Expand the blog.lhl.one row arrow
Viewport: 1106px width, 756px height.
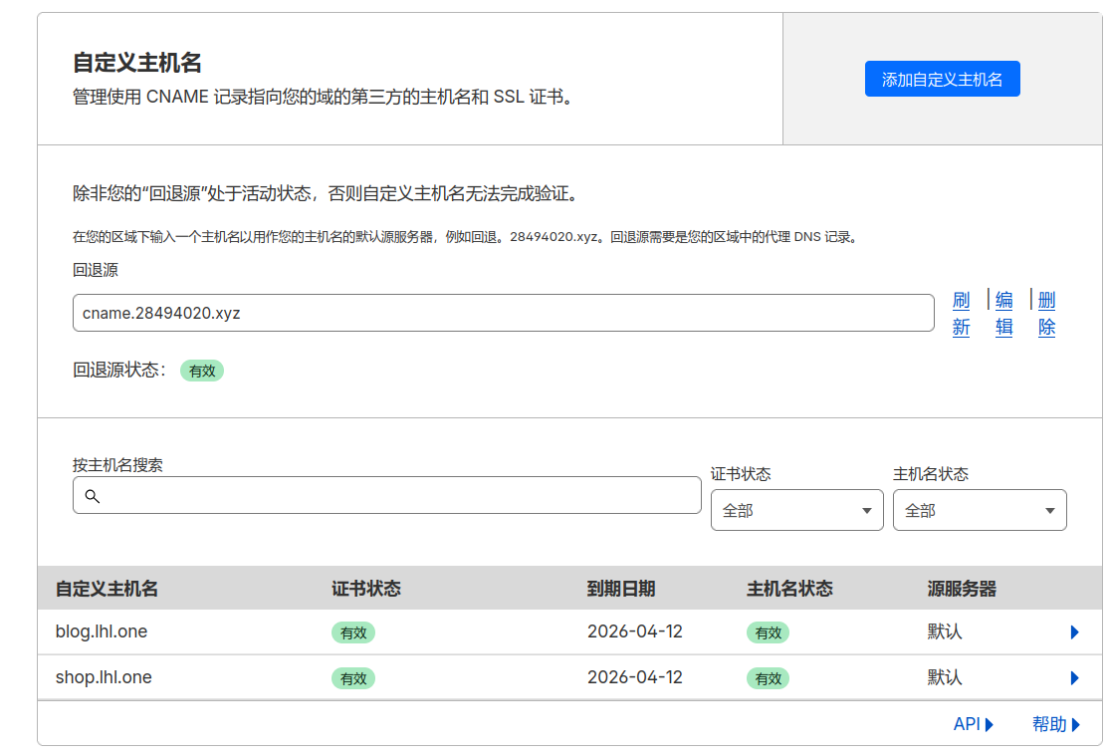[1074, 632]
